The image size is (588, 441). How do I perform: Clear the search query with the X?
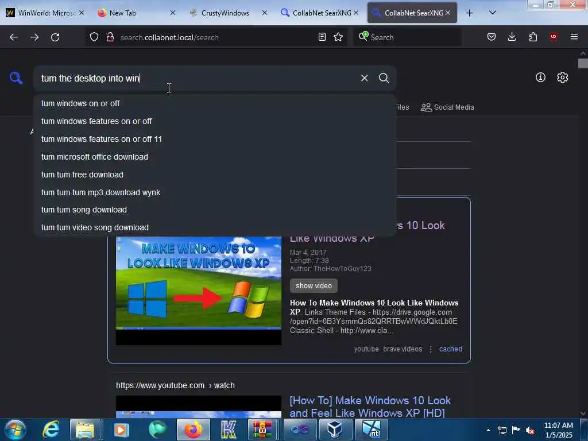tap(364, 78)
